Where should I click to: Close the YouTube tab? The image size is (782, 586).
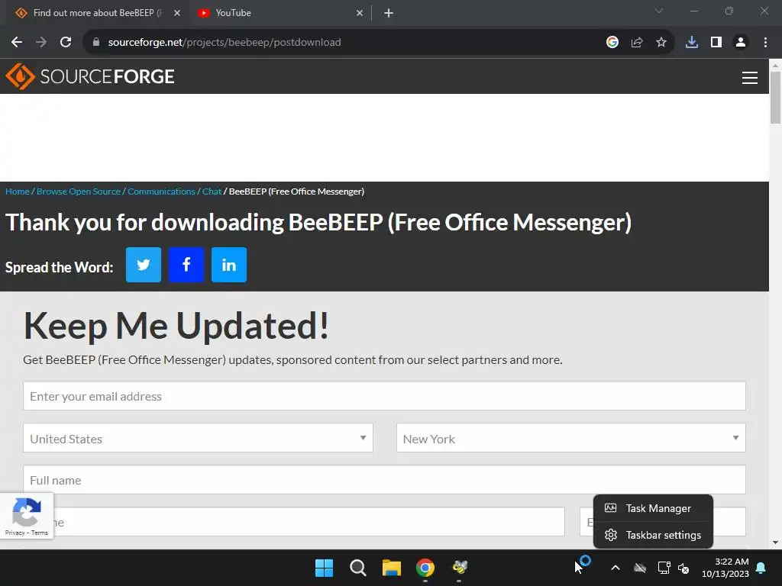pyautogui.click(x=360, y=14)
